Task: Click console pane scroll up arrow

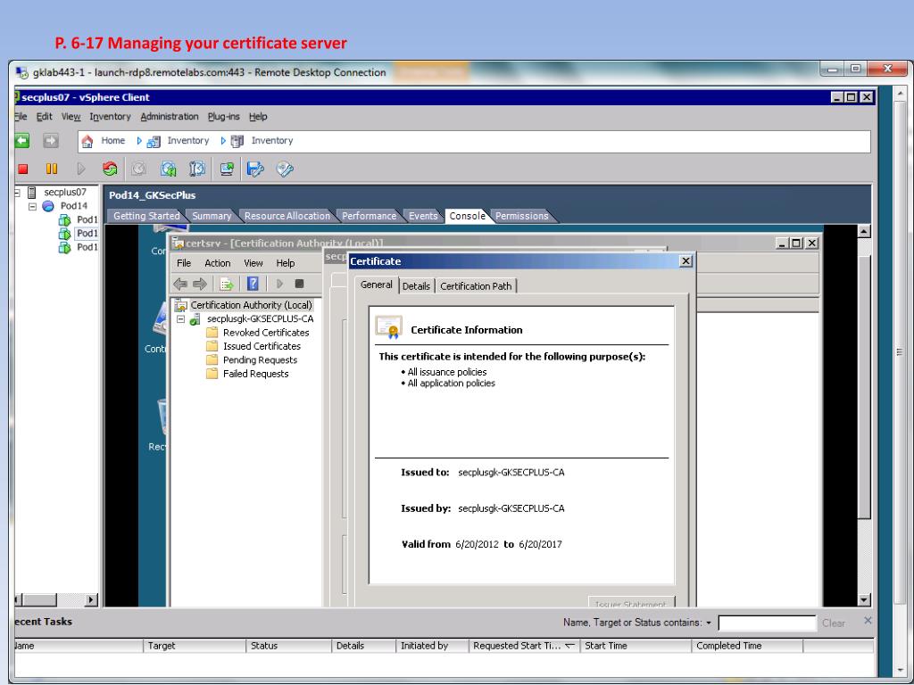Action: tap(864, 231)
